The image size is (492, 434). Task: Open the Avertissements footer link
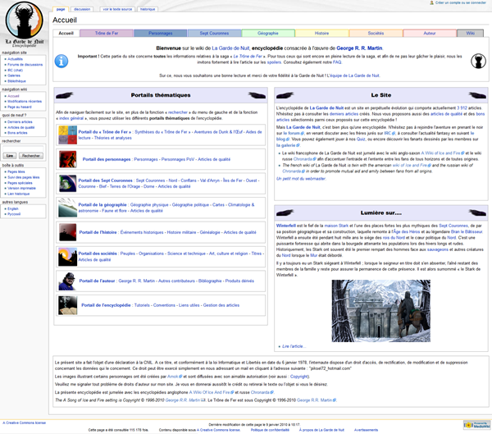click(366, 430)
